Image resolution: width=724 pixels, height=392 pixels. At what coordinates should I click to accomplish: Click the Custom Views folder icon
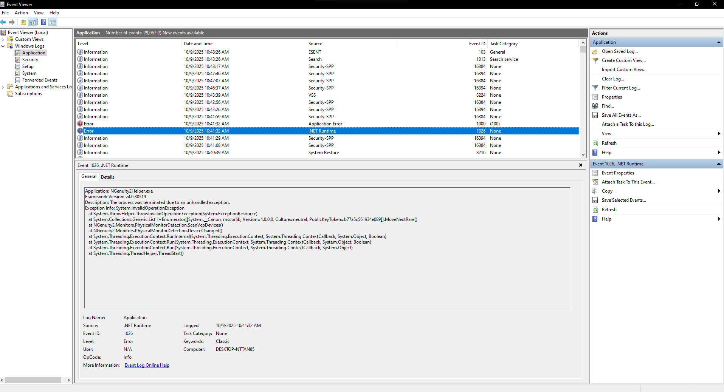tap(10, 39)
